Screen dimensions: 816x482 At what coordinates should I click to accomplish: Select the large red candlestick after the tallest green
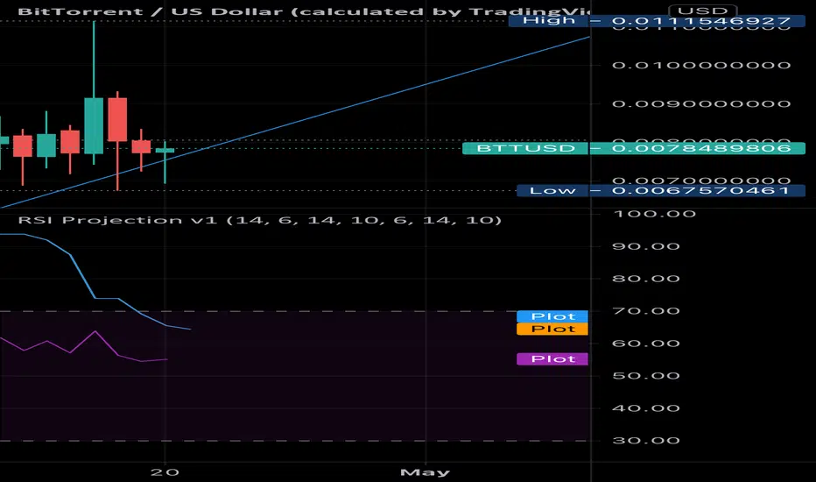(117, 119)
